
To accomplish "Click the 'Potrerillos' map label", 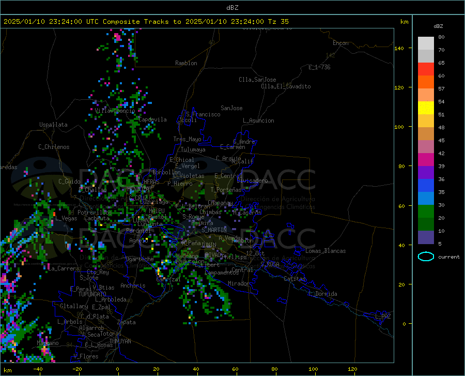I will click(95, 213).
